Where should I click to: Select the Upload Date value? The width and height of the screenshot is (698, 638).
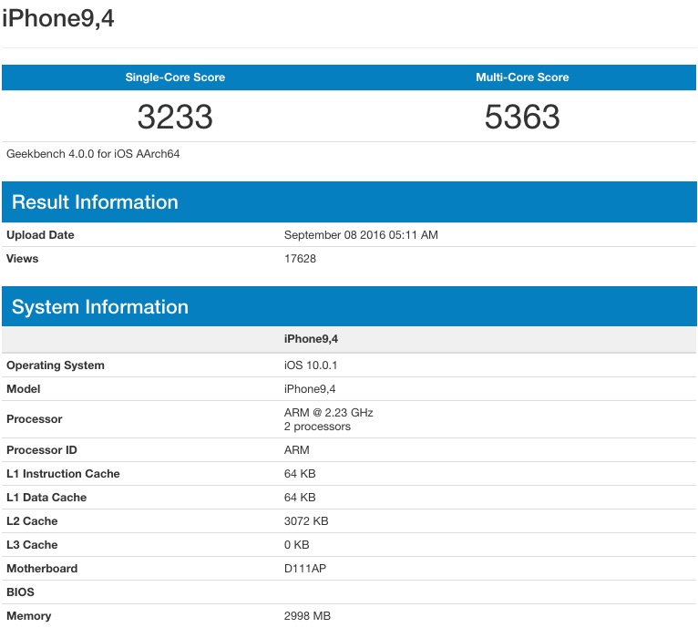(x=361, y=235)
